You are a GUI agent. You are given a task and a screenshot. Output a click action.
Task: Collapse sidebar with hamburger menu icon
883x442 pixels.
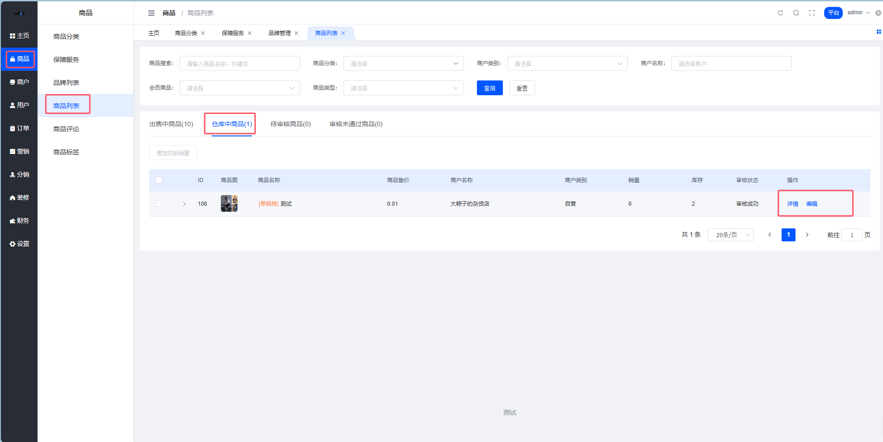[x=151, y=13]
